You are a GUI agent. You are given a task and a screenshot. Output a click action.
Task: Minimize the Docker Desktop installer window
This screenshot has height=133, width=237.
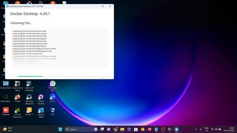(96, 6)
